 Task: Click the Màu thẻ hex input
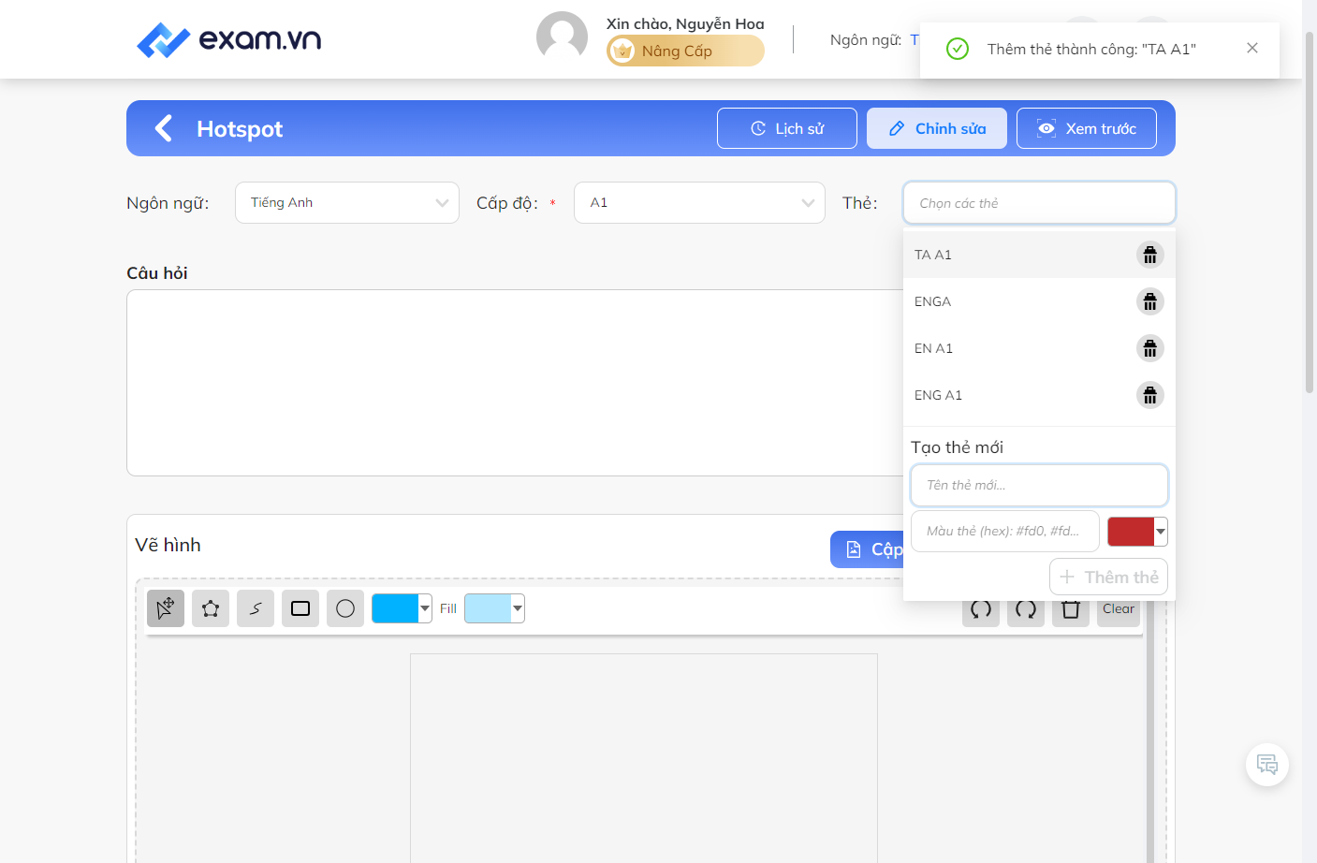point(1005,531)
